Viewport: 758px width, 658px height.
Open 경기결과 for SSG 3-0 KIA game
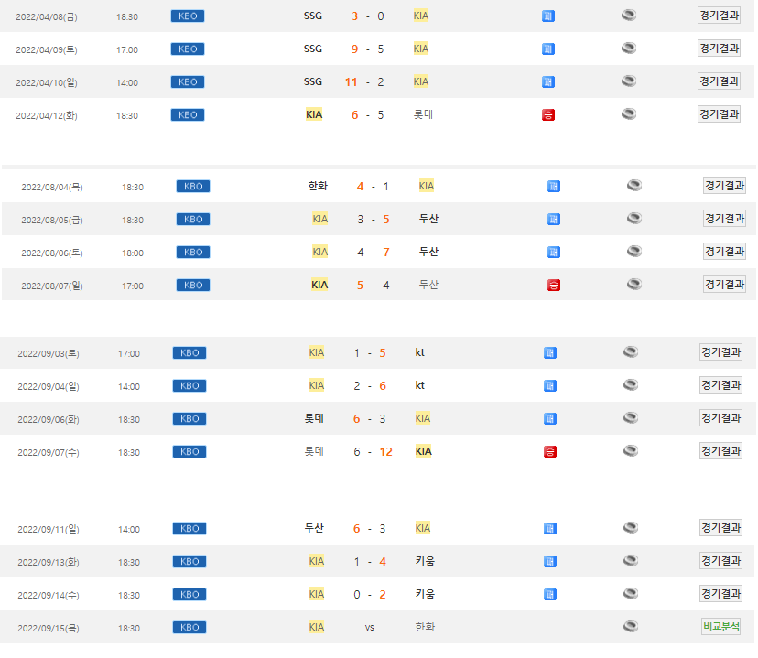[x=719, y=16]
